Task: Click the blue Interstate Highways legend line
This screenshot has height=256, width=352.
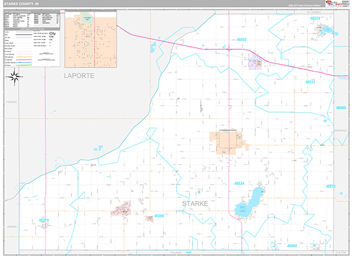Action: 24,62
